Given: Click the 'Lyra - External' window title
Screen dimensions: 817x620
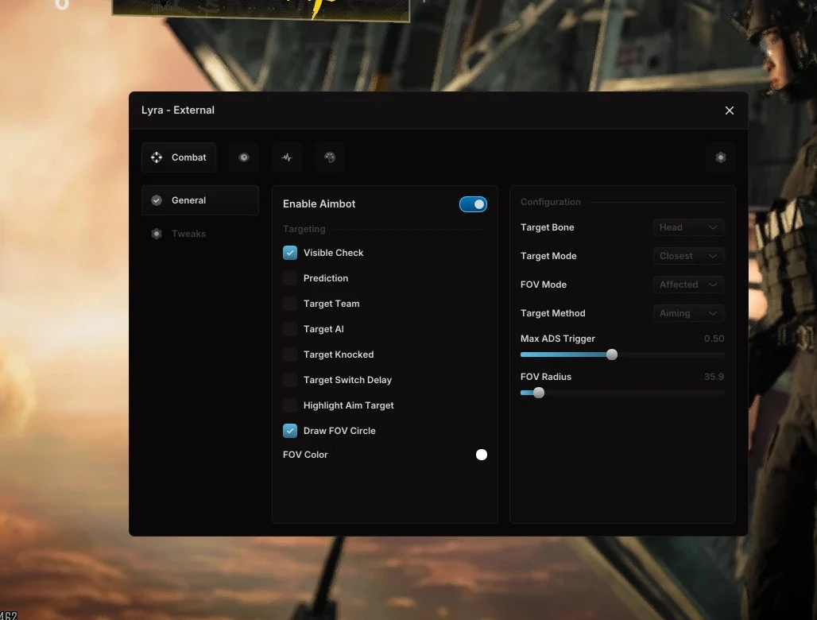Looking at the screenshot, I should pyautogui.click(x=178, y=110).
